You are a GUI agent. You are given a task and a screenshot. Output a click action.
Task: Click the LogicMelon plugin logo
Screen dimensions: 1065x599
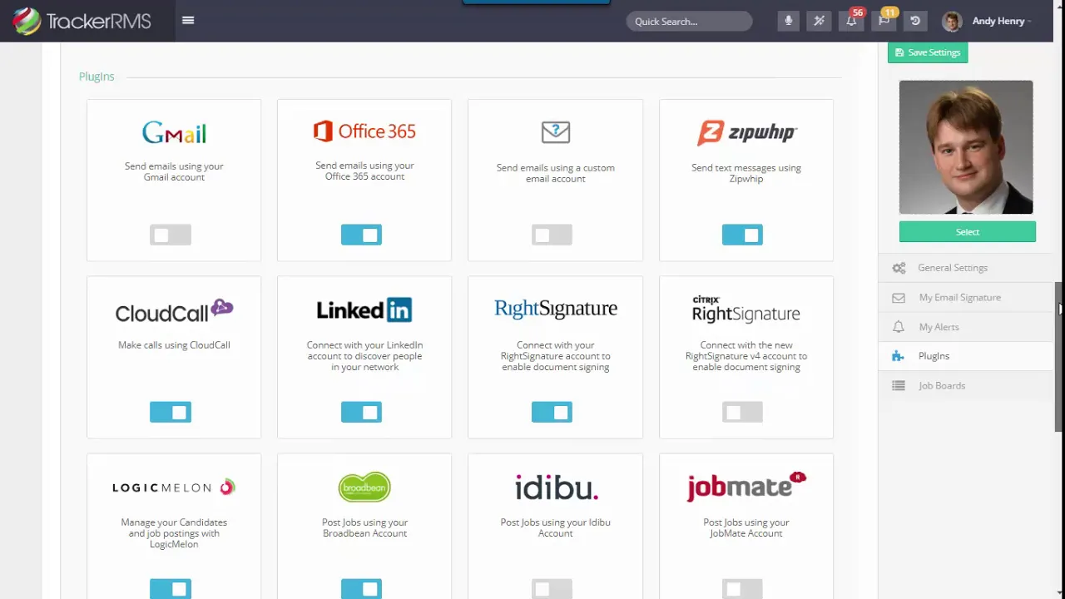[x=174, y=488]
